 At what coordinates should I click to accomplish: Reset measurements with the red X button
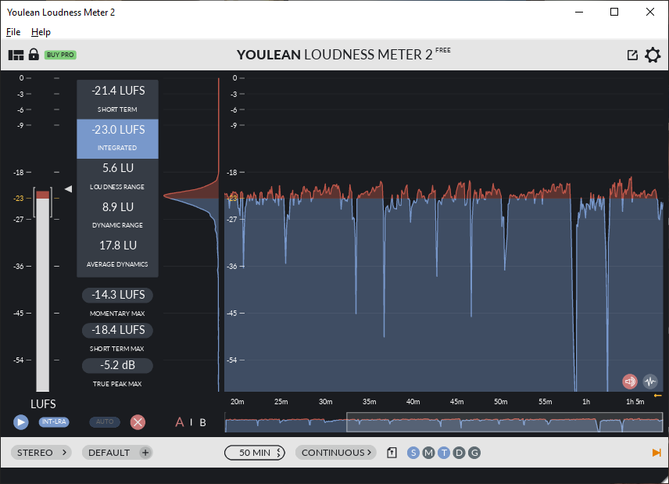coord(138,422)
